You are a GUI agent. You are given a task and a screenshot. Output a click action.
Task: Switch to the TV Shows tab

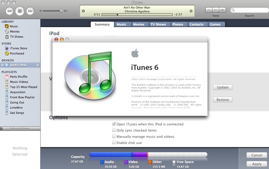tap(158, 24)
